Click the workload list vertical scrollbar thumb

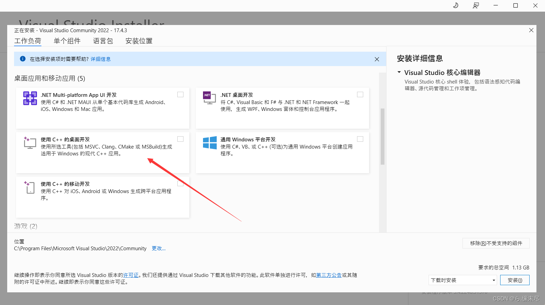coord(382,137)
